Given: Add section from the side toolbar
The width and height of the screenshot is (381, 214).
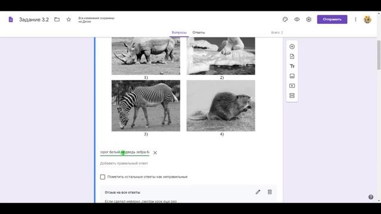Looking at the screenshot, I should point(292,96).
